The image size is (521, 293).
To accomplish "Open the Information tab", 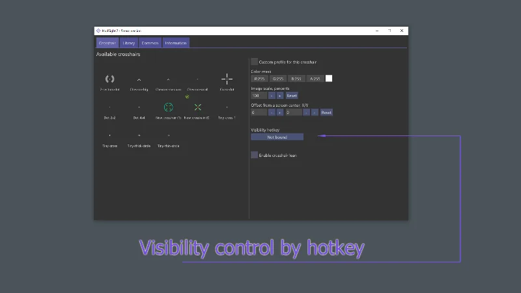I will 176,43.
